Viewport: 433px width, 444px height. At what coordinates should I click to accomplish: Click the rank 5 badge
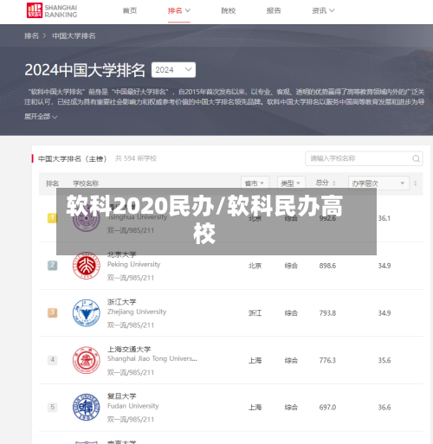pos(52,407)
